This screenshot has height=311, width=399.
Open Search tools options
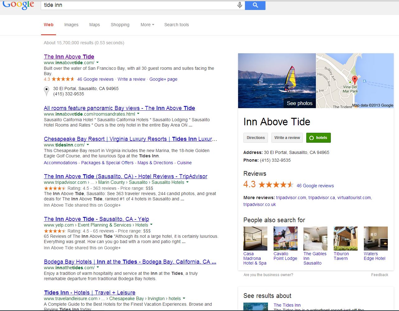(x=176, y=25)
